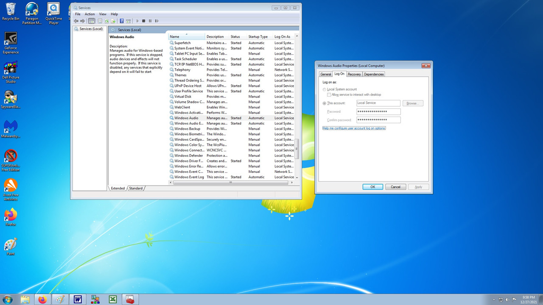Click the Back arrow in Services toolbar
The height and width of the screenshot is (305, 543).
click(x=76, y=21)
